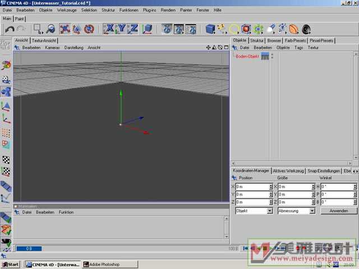This screenshot has height=269, width=359.
Task: Open the red modeling objects icon
Action: point(246,29)
